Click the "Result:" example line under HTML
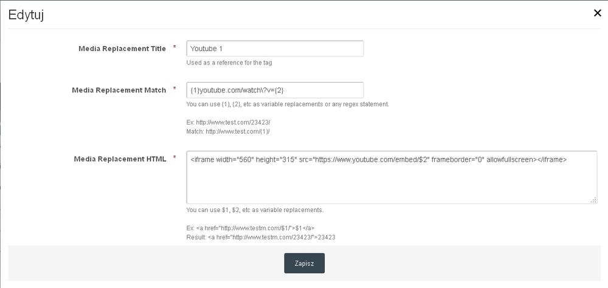This screenshot has height=288, width=608. 261,237
